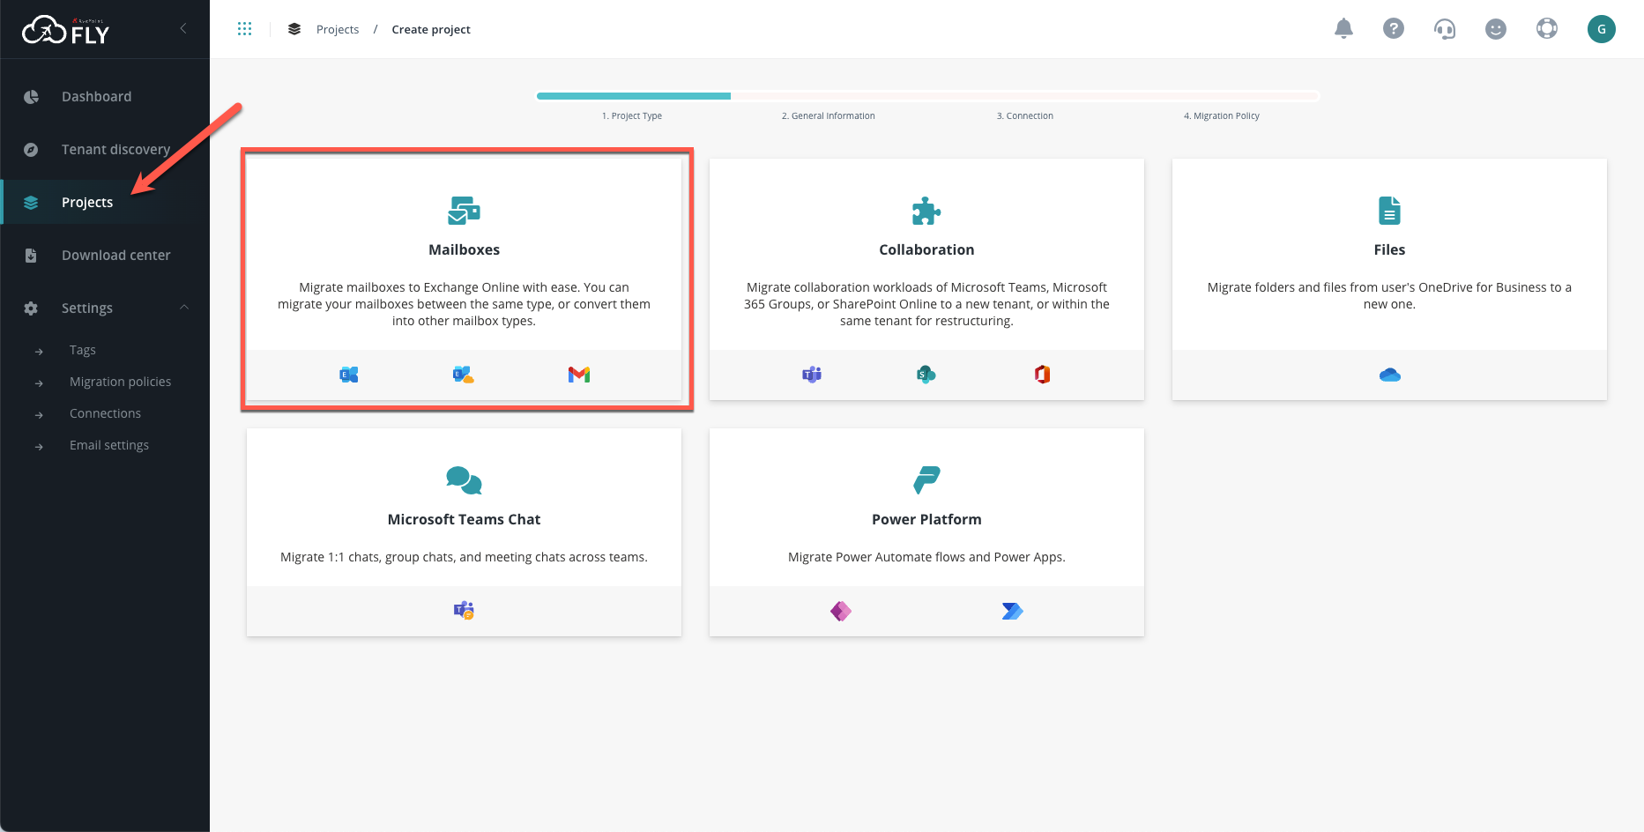Click the step progress bar at 3. Connection
Viewport: 1644px width, 832px height.
1024,96
